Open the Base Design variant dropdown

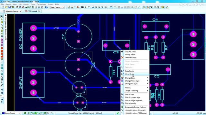(57, 7)
